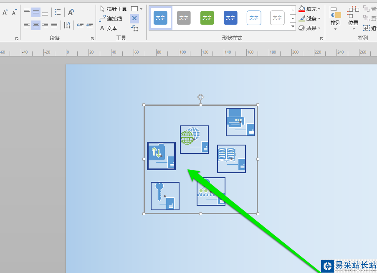Click the send to back icon
The width and height of the screenshot is (377, 273).
[367, 18]
